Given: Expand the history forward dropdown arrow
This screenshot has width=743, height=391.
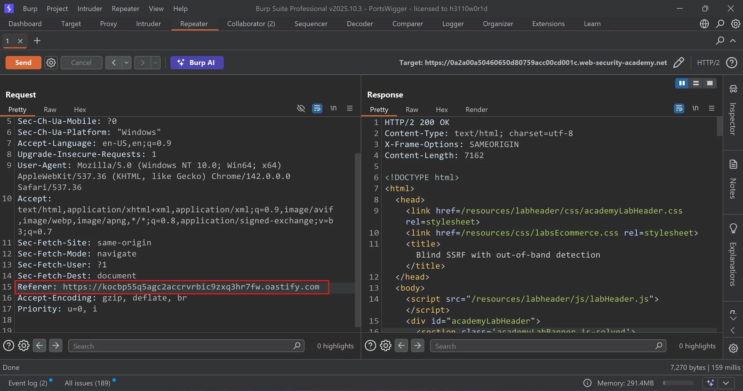Looking at the screenshot, I should click(156, 63).
